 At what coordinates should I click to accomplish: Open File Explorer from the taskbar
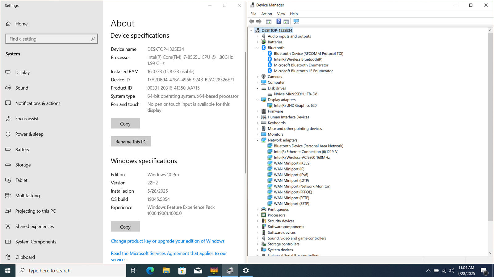(x=166, y=271)
